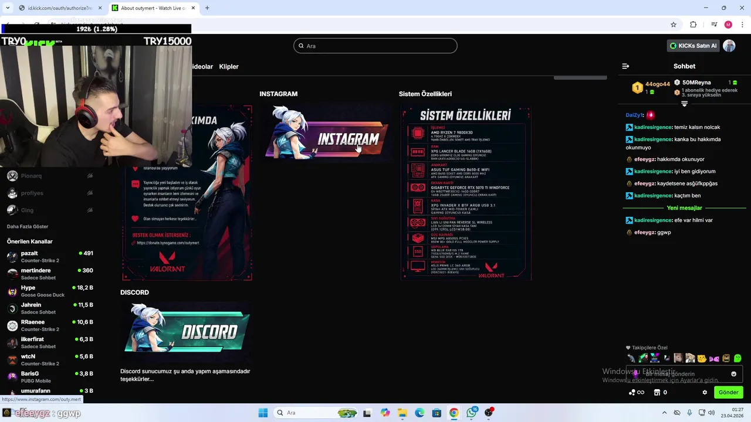Click kadiresirgence in 'temiz kalsın nolcak' message
The width and height of the screenshot is (751, 422).
(x=653, y=127)
